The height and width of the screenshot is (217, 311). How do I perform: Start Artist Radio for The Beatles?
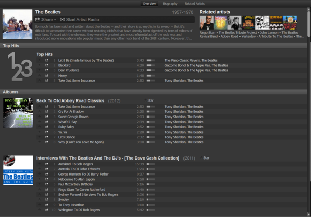[x=79, y=19]
